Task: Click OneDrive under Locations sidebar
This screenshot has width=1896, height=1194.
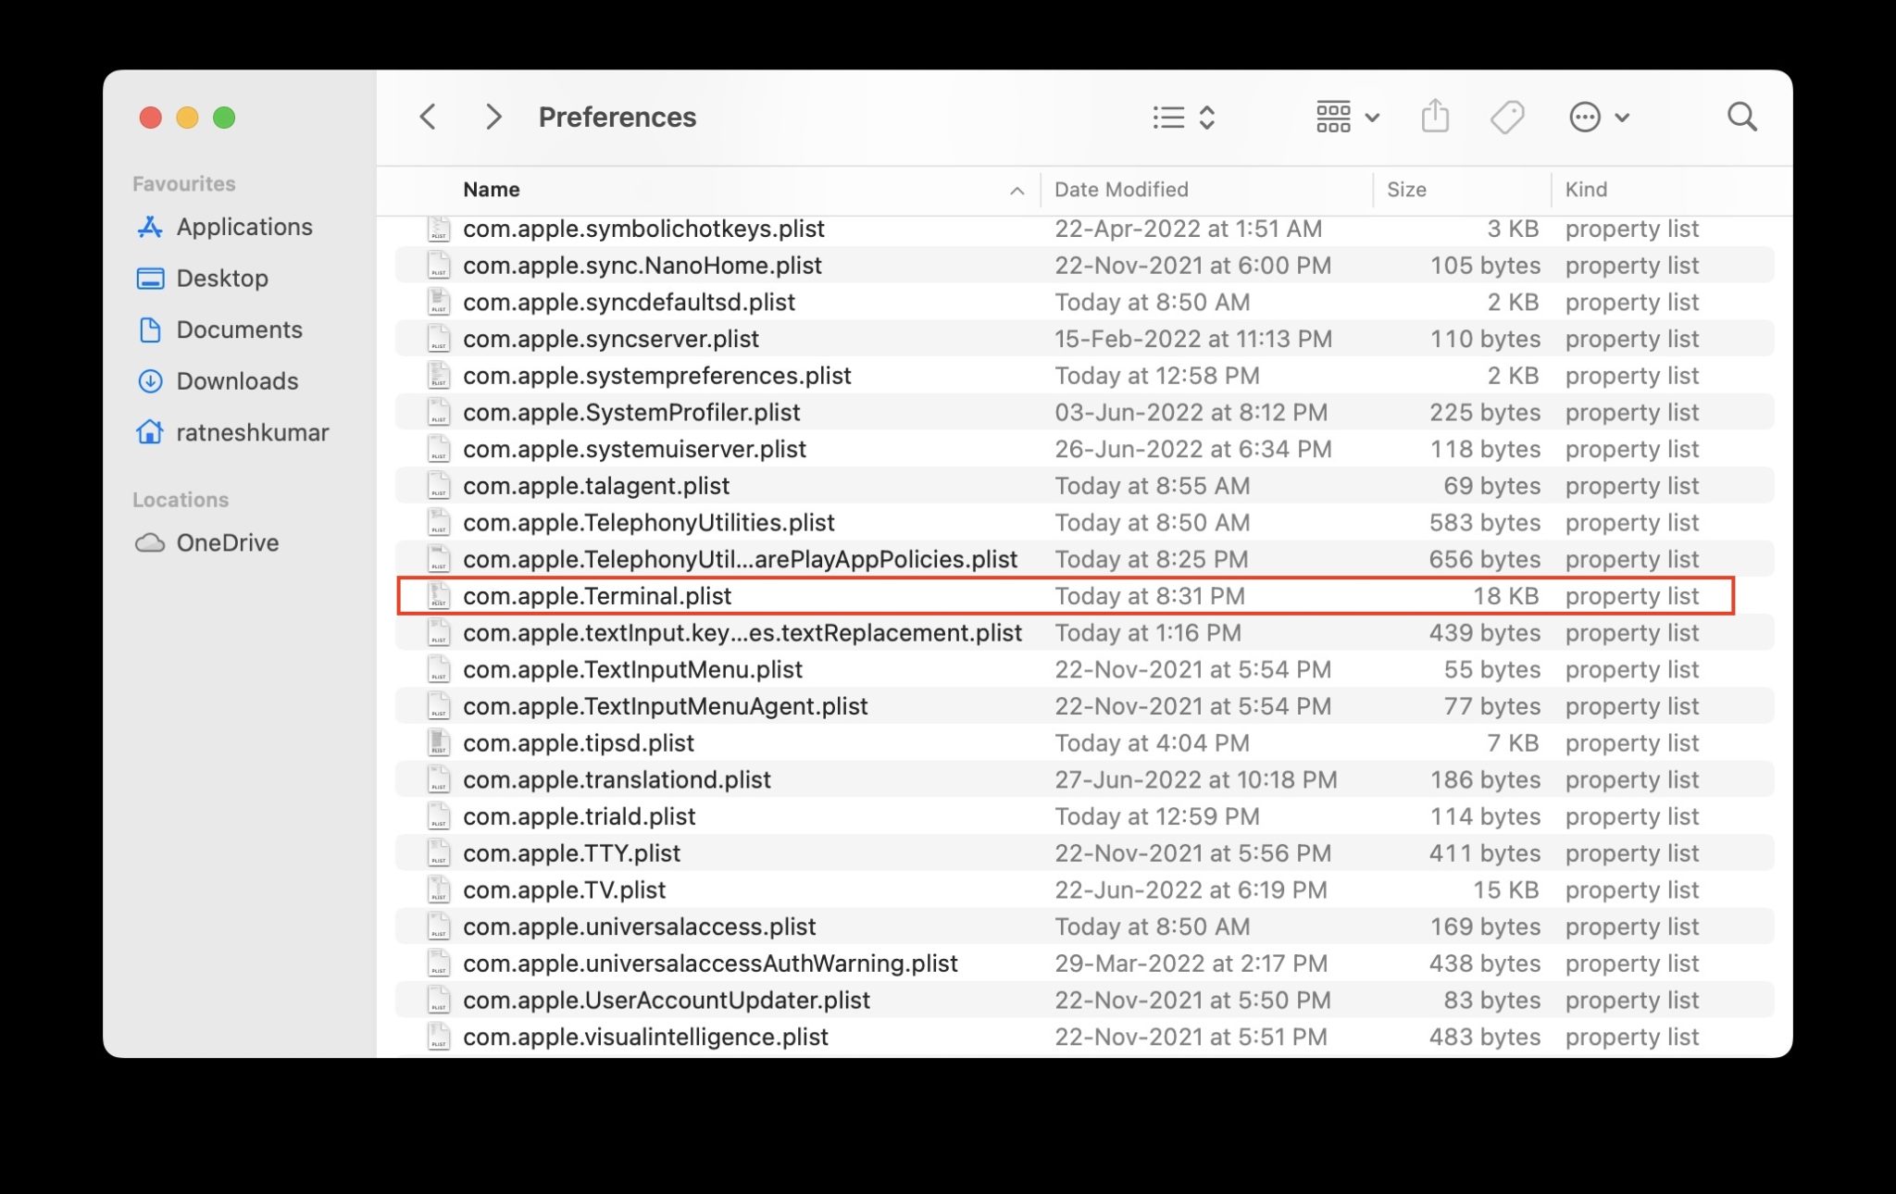Action: [x=227, y=541]
